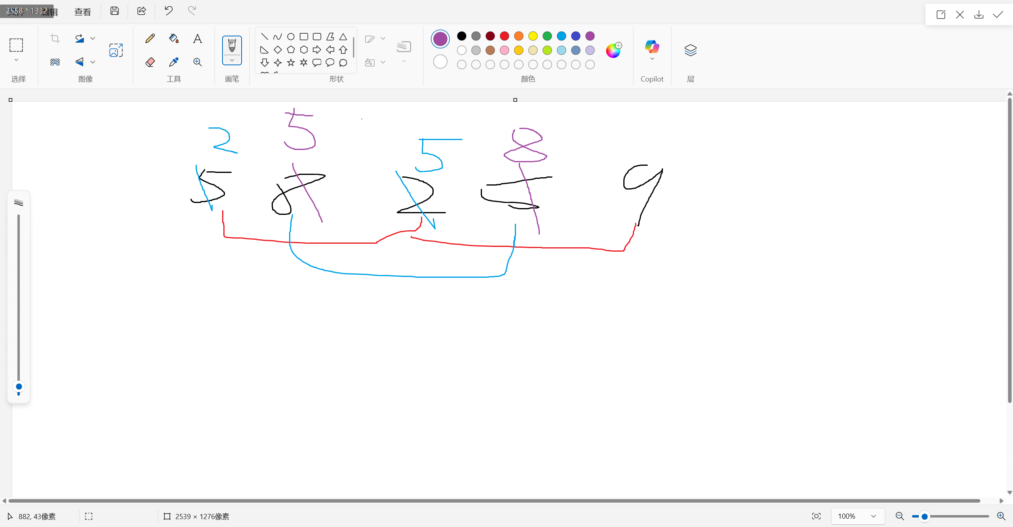Viewport: 1013px width, 527px height.
Task: Redo the last action
Action: coord(192,11)
